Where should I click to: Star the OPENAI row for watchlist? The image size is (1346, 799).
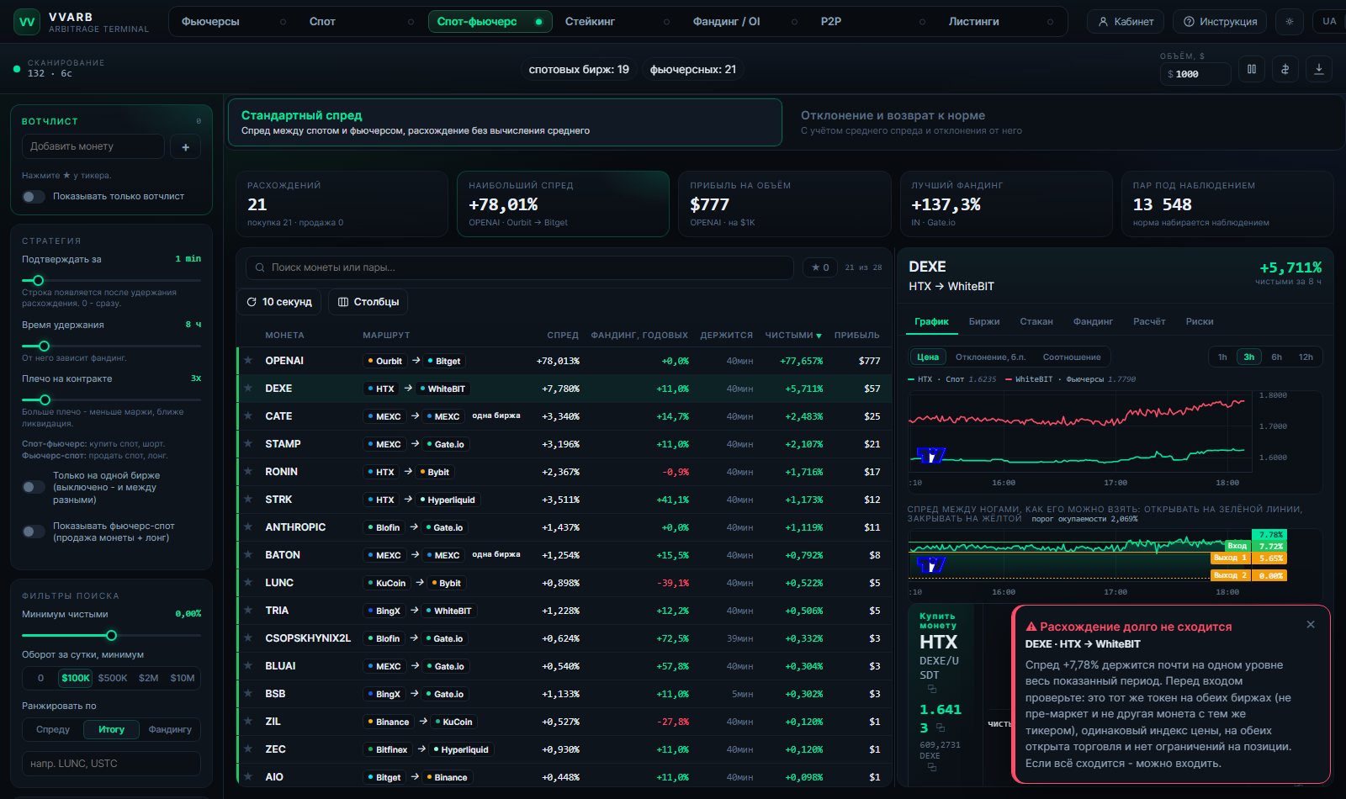pyautogui.click(x=248, y=361)
